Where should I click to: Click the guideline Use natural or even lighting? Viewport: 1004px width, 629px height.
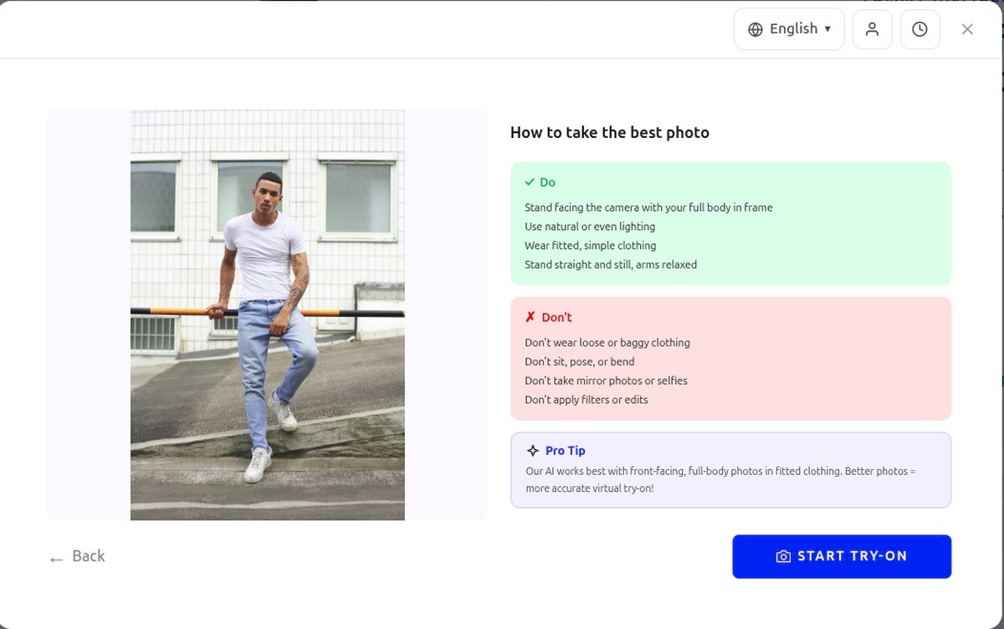pyautogui.click(x=590, y=226)
